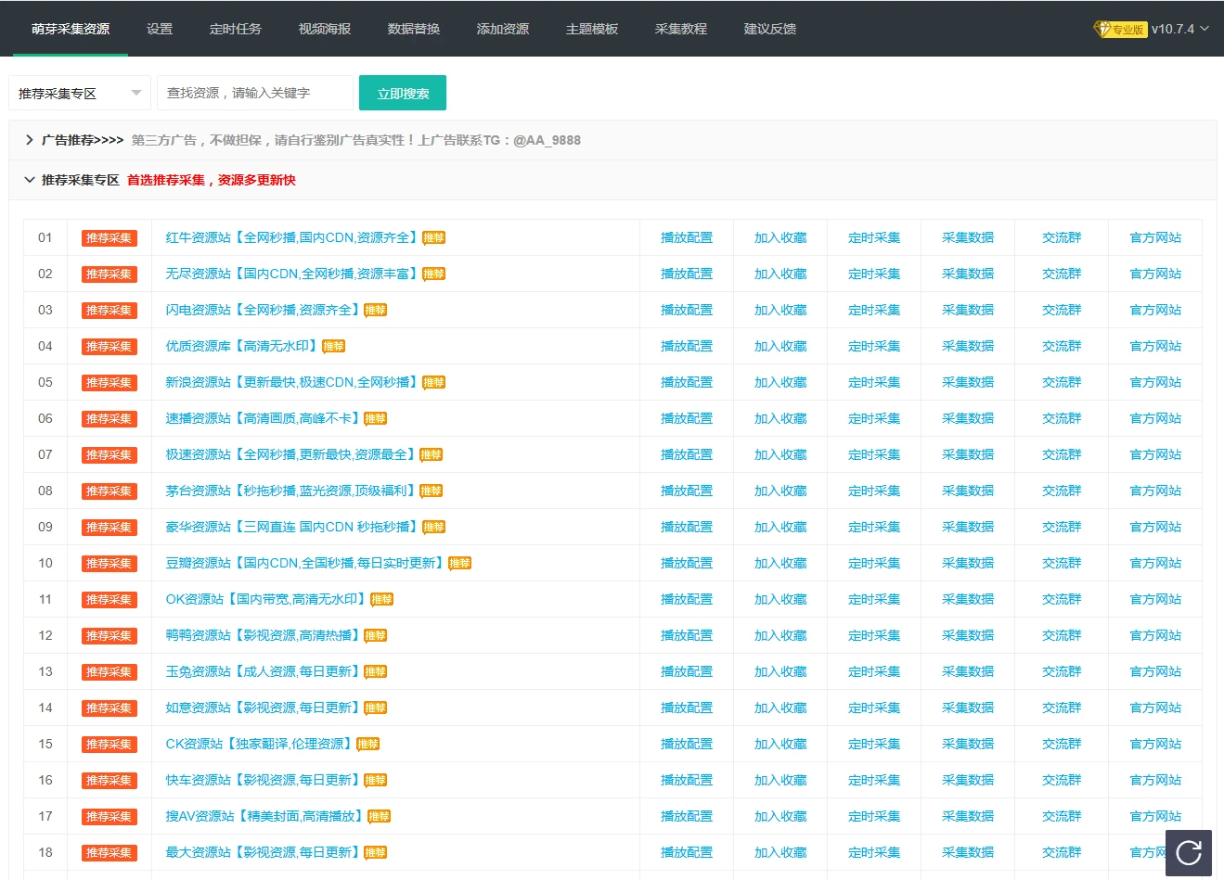Click the refresh icon button at bottom right
This screenshot has width=1224, height=880.
tap(1188, 852)
